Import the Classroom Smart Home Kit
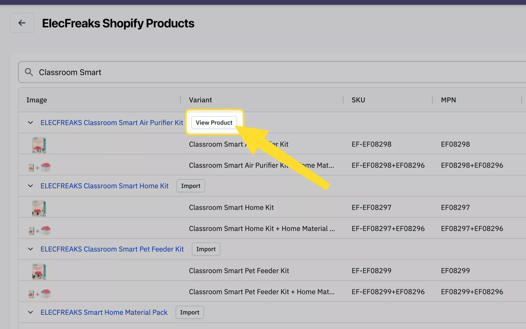Viewport: 526px width, 329px height. 191,186
